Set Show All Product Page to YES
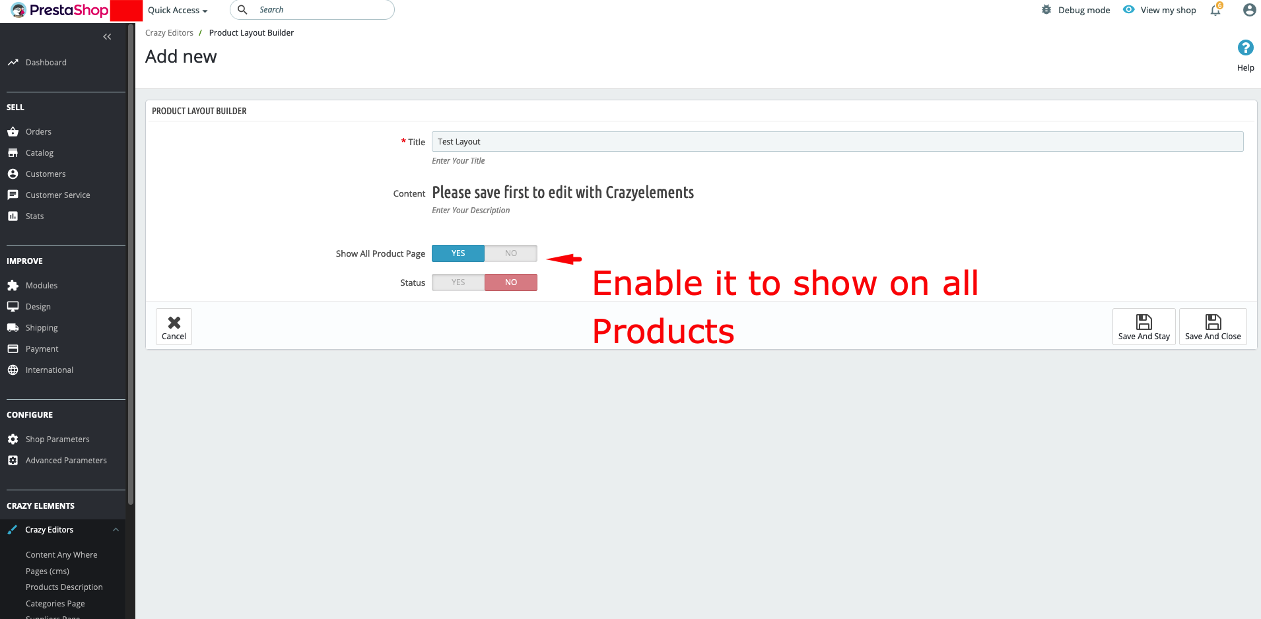Screen dimensions: 1261x619 pyautogui.click(x=458, y=253)
